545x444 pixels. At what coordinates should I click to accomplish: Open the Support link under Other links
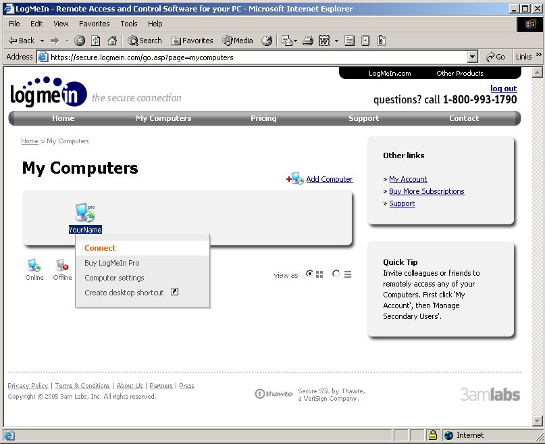(402, 203)
